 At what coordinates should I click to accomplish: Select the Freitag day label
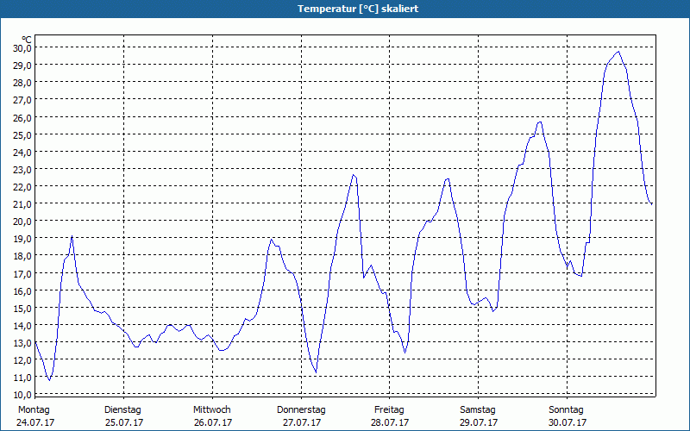390,410
